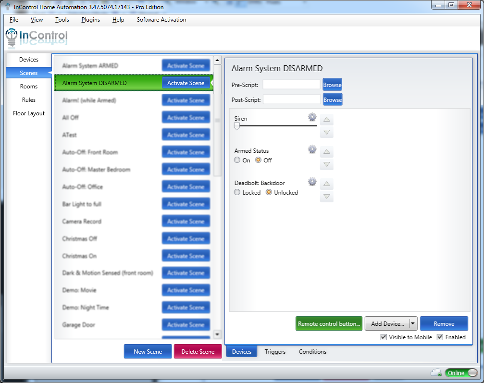Switch to the Triggers tab
The image size is (484, 383).
click(x=275, y=352)
